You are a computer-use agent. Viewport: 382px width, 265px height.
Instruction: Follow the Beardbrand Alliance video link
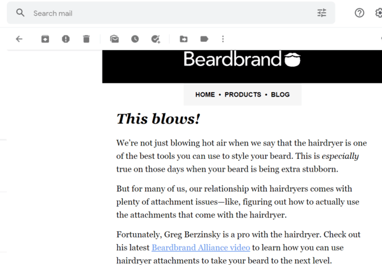[x=201, y=247]
